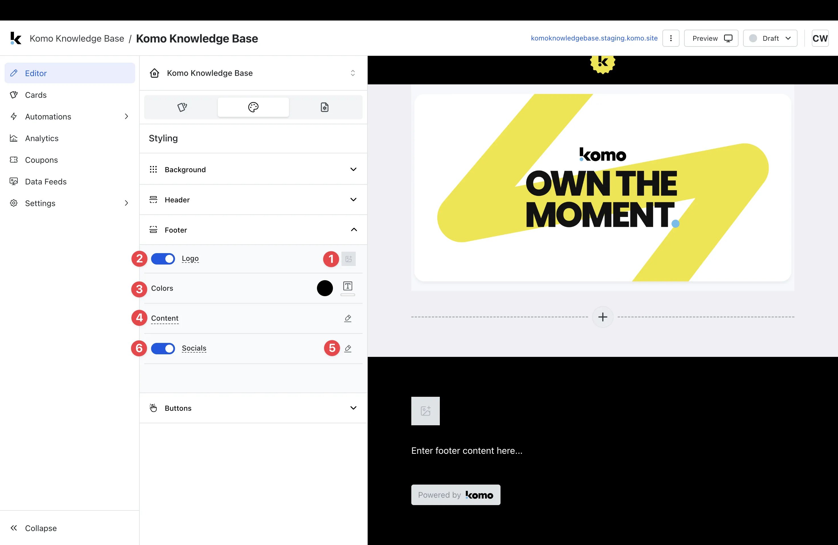Click the Preview button
Viewport: 838px width, 545px height.
[x=711, y=38]
